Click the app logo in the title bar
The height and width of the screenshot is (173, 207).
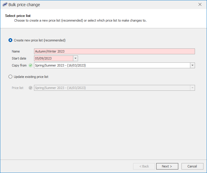coord(5,5)
